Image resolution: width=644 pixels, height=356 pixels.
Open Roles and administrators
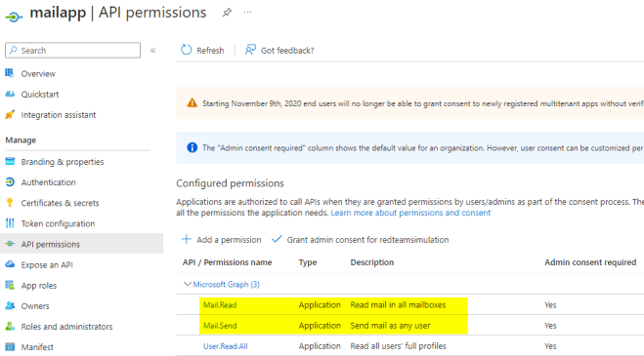(66, 327)
